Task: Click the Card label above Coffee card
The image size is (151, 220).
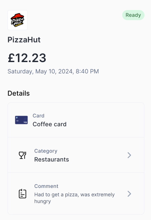Action: point(39,115)
